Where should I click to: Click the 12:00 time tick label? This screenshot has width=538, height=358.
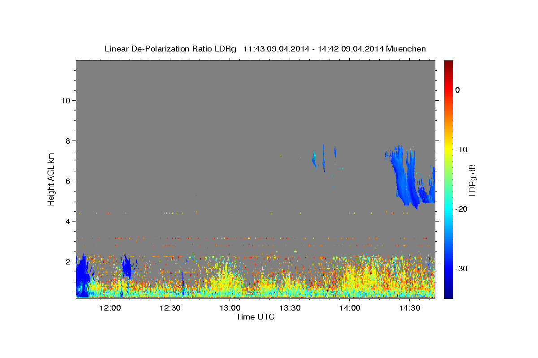[110, 308]
